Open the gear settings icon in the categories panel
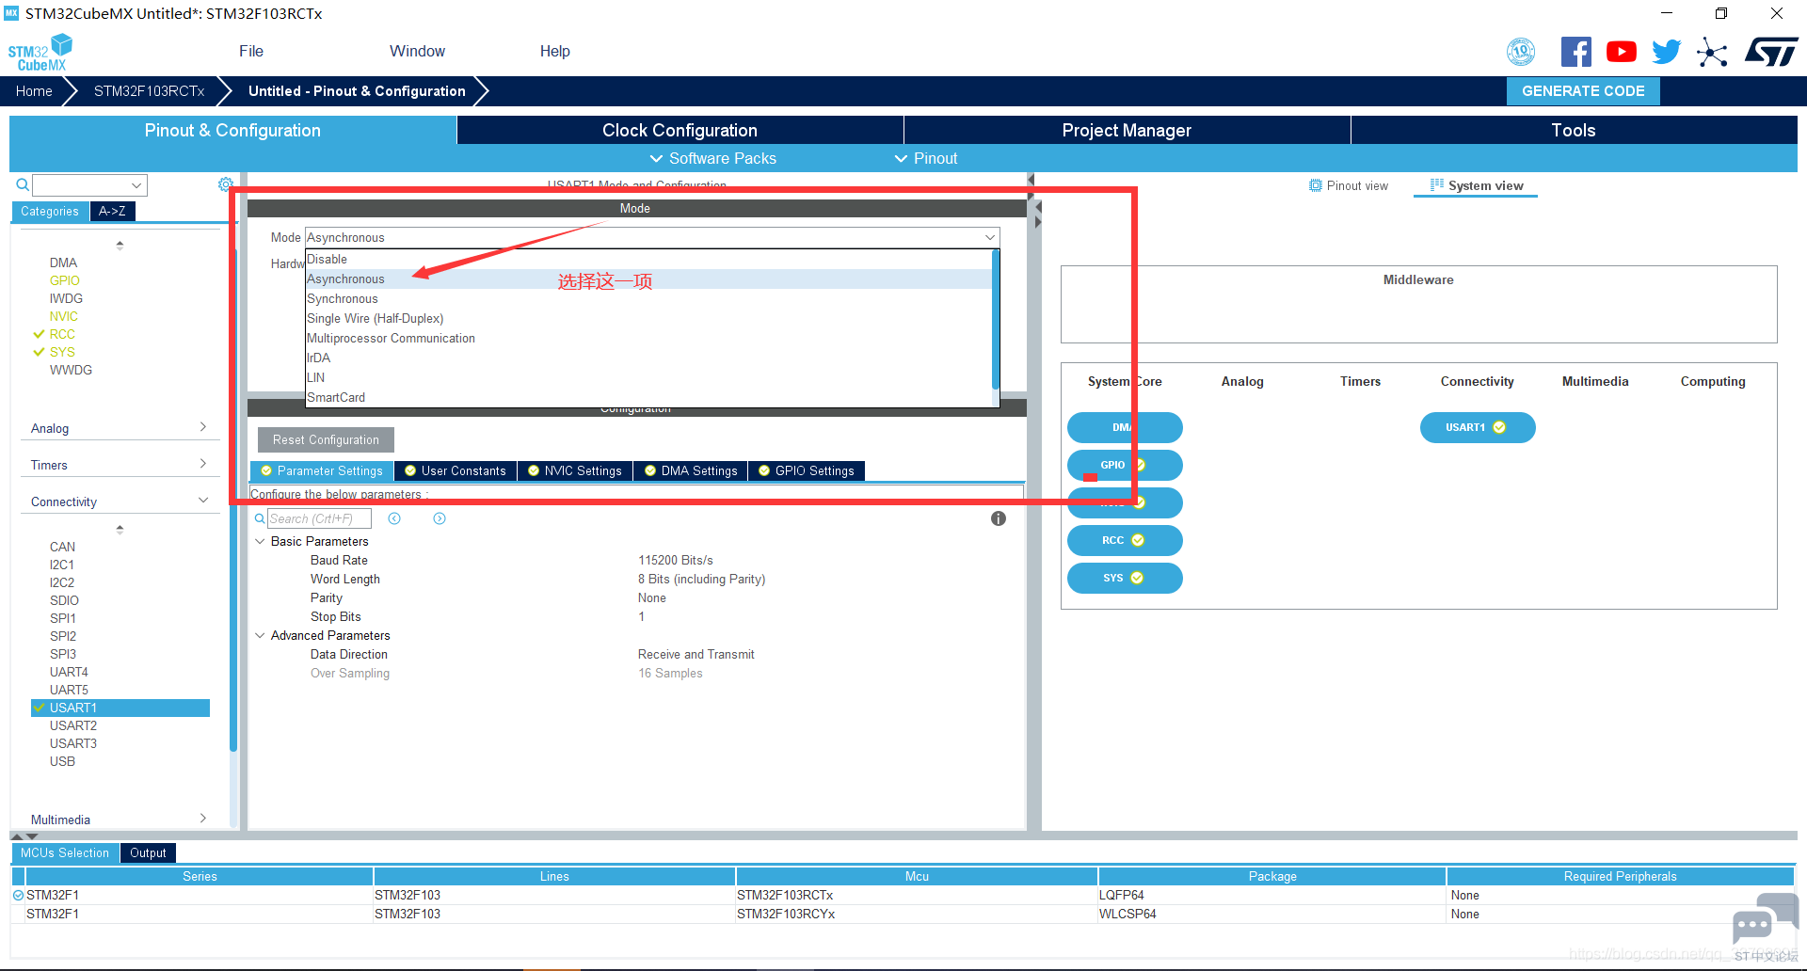Image resolution: width=1807 pixels, height=971 pixels. 226,184
